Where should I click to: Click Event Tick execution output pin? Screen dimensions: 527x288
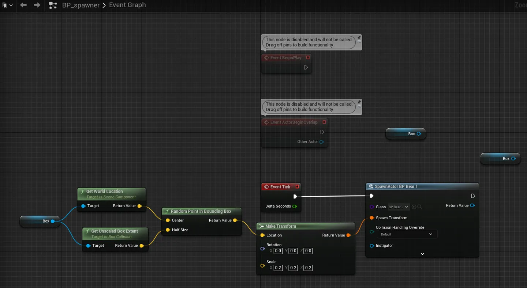295,196
